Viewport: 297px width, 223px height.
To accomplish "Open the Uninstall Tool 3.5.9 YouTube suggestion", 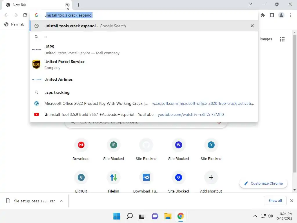I will point(144,114).
